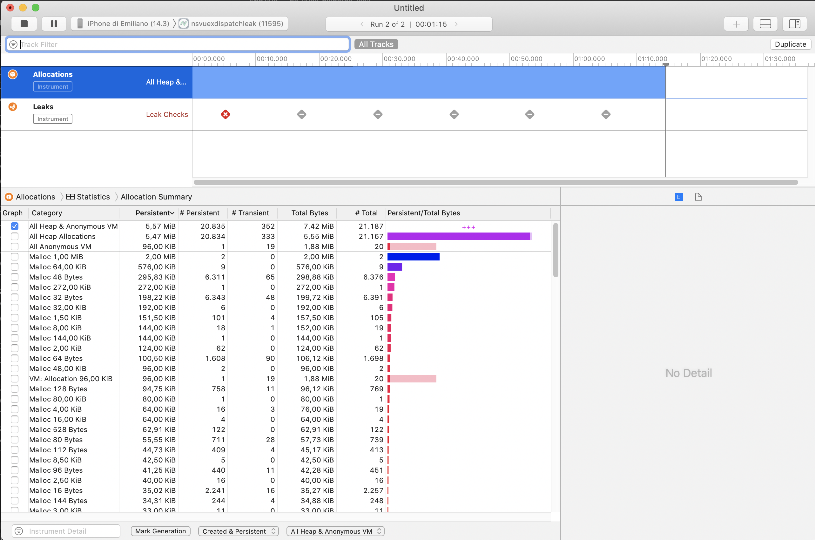Click the Duplicate button
The image size is (815, 540).
pos(790,44)
